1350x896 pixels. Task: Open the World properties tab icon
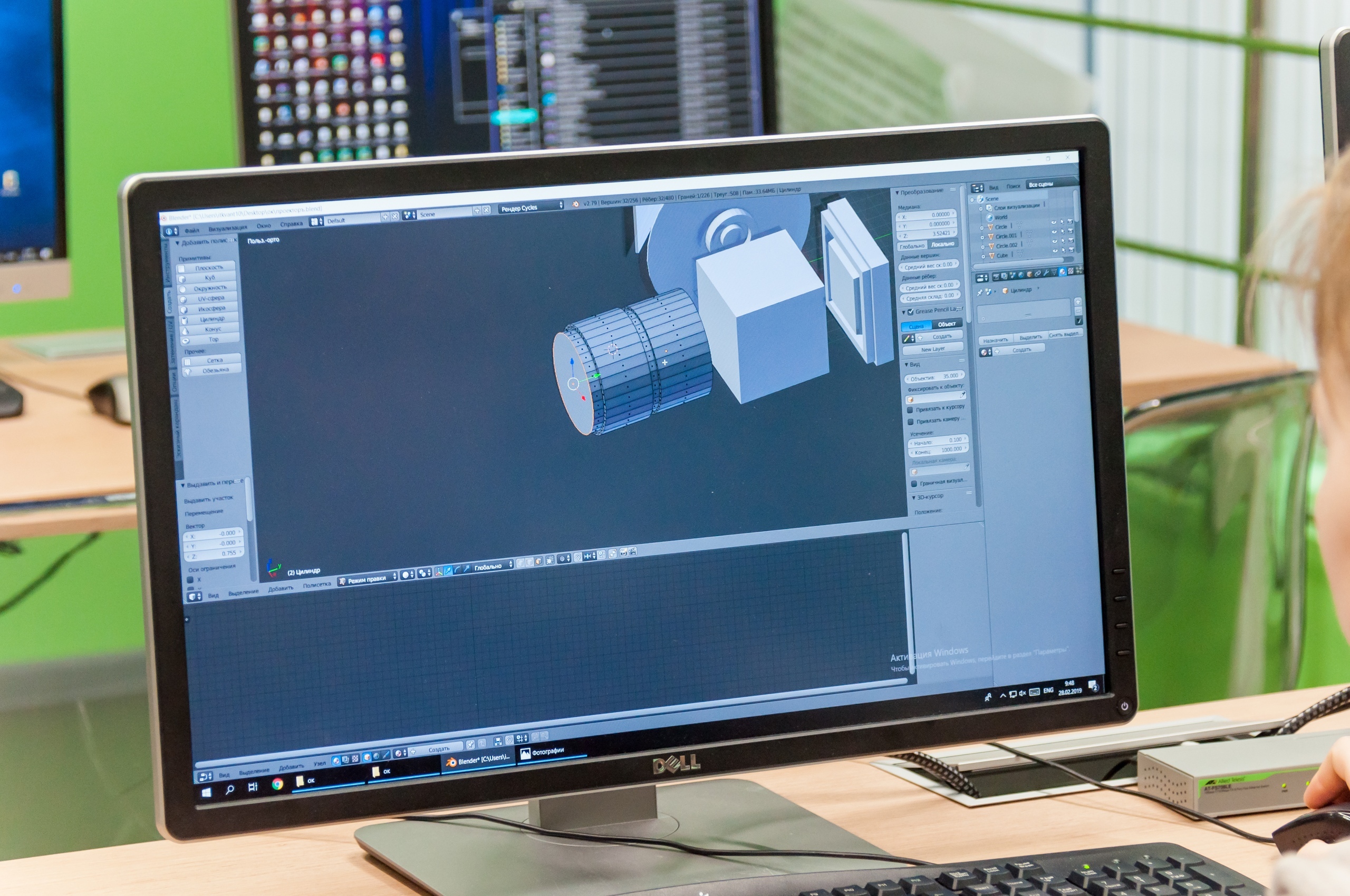[x=1021, y=275]
